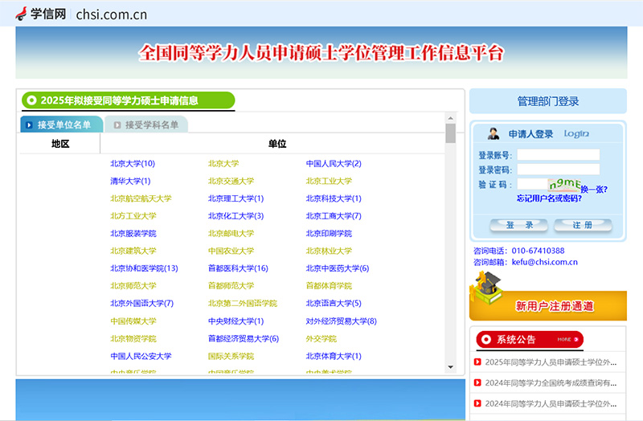Open 北京大学(10) unit link
Viewport: 643px width, 421px height.
(x=133, y=164)
